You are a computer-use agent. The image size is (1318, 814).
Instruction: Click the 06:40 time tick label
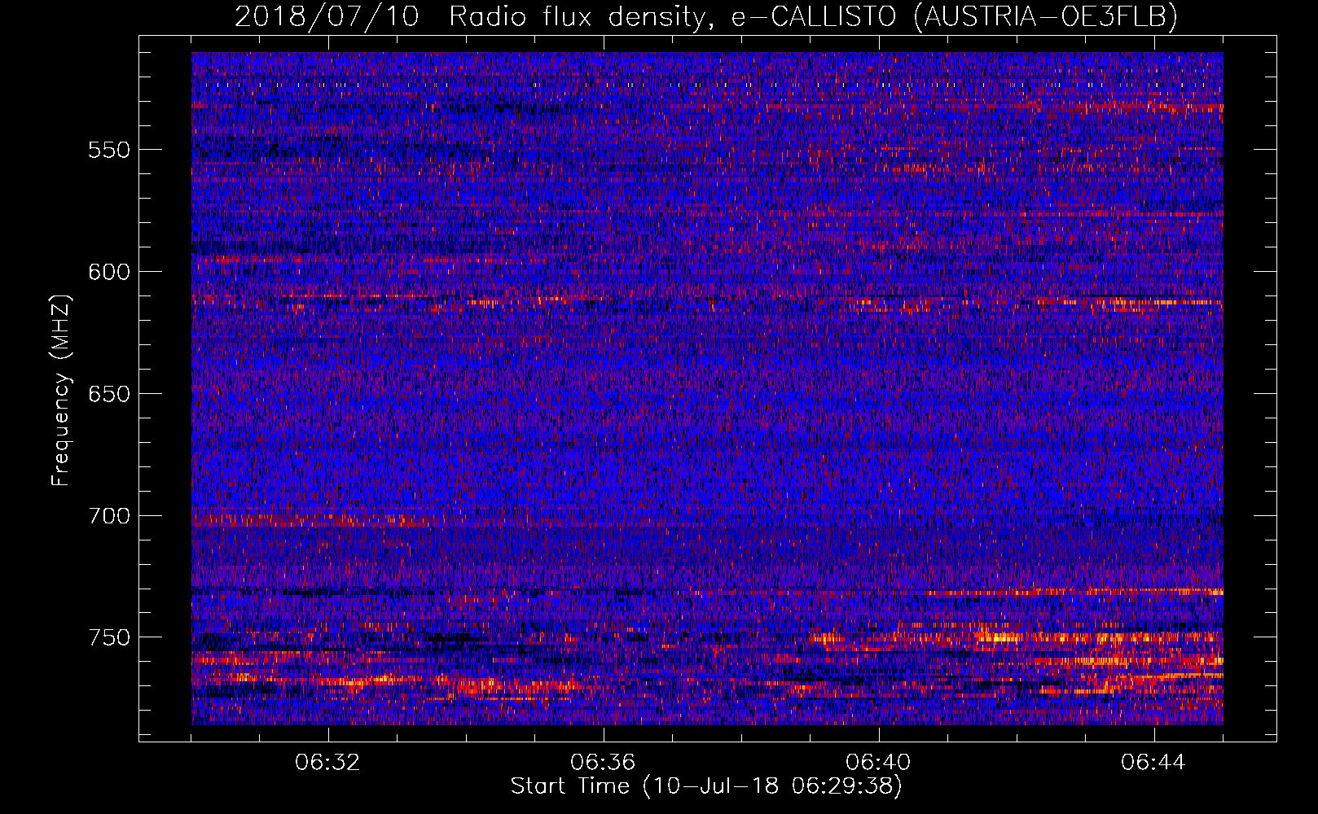pos(878,763)
